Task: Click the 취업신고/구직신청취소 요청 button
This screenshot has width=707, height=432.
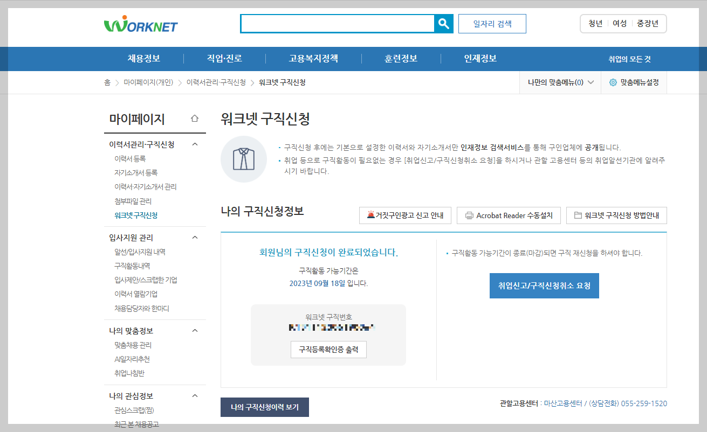Action: pyautogui.click(x=544, y=285)
